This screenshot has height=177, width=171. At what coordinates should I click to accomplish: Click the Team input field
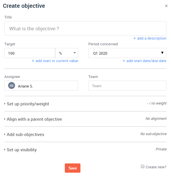[127, 86]
